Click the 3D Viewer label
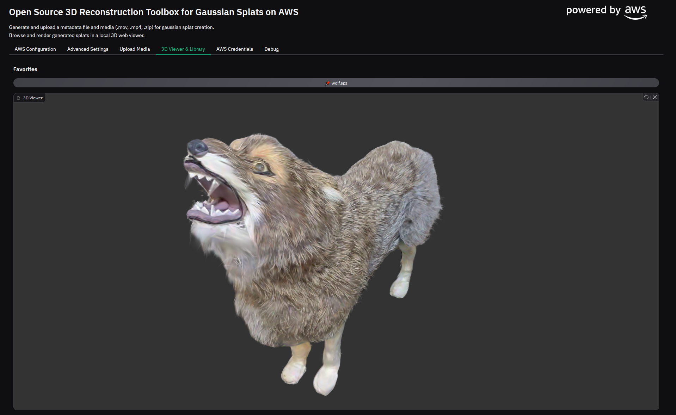 click(30, 98)
